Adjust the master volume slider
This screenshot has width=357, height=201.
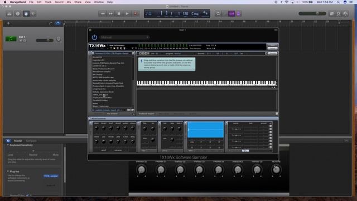(x=312, y=13)
